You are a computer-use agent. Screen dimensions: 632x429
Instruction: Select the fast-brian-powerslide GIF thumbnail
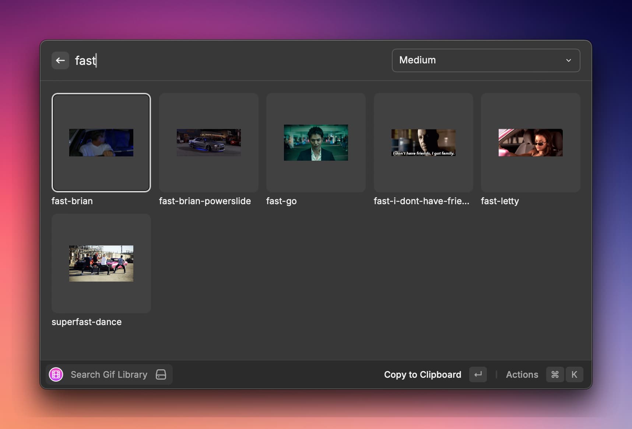pos(208,143)
